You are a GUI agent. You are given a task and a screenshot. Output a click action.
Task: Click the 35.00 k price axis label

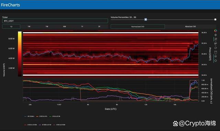pos(204,54)
